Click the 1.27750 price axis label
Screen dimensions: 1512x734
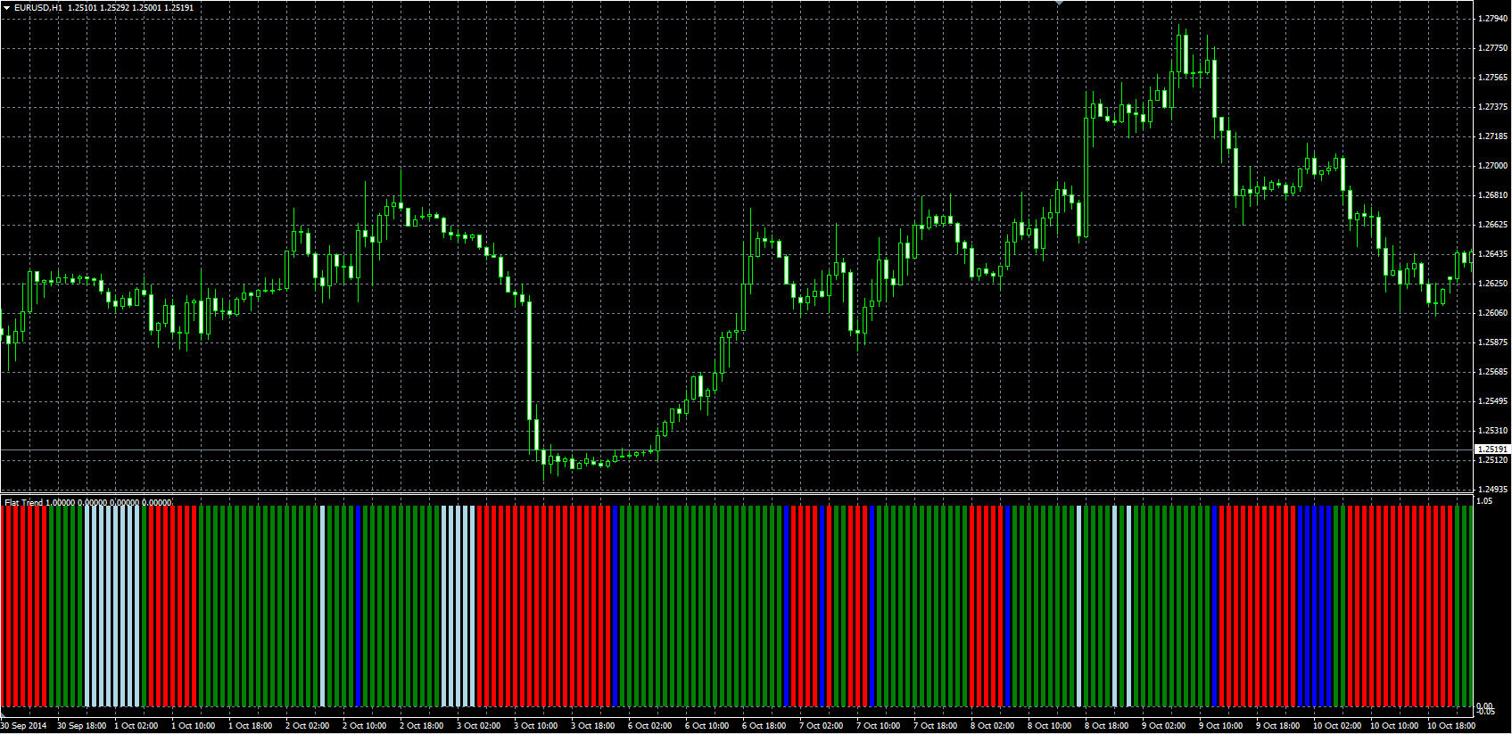[1492, 48]
